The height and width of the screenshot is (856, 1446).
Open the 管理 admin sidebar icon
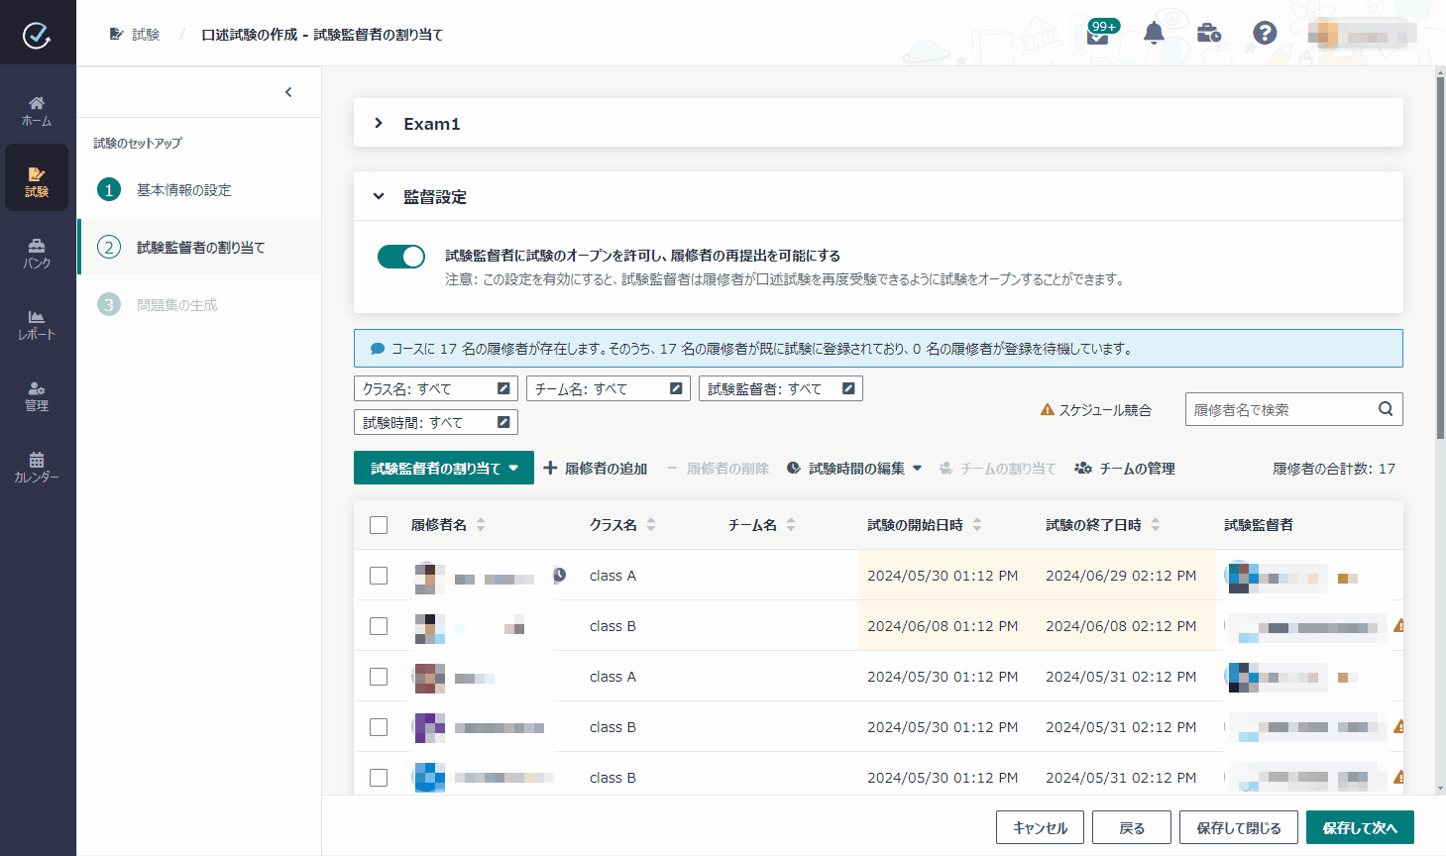click(37, 396)
